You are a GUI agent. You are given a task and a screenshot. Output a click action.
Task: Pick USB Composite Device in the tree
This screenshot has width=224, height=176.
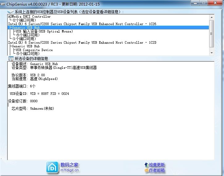34,50
